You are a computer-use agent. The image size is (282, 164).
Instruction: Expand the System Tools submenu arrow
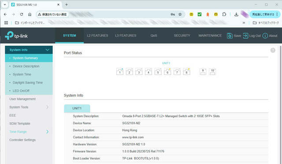[x=47, y=107]
